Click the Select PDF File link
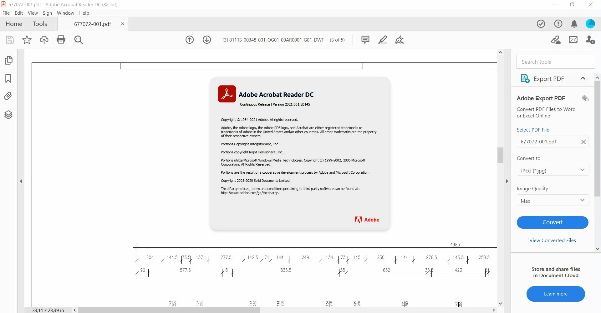601x313 pixels. (533, 130)
